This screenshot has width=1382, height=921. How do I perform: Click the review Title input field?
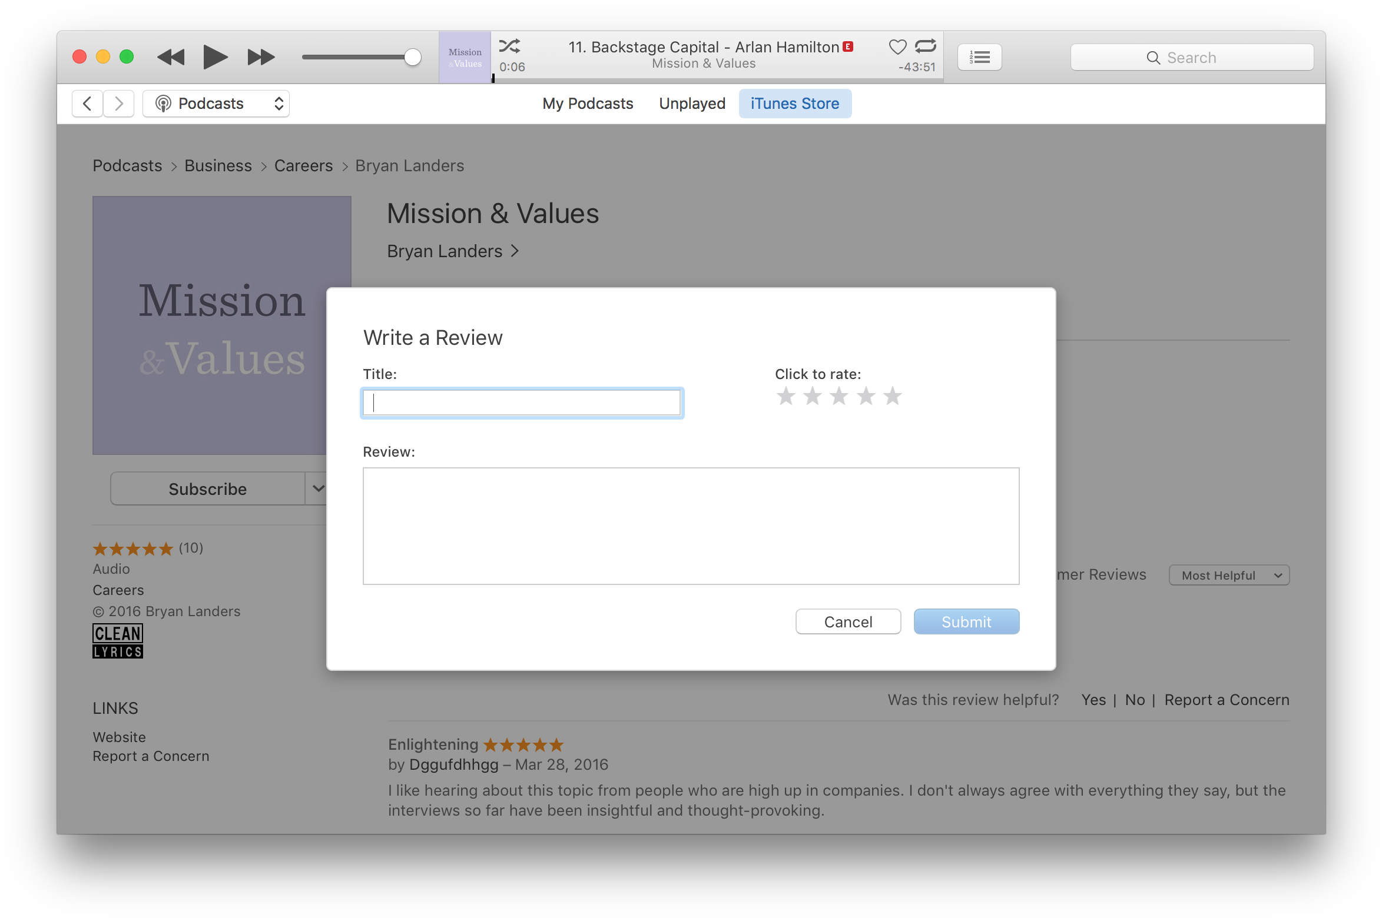[x=522, y=403]
